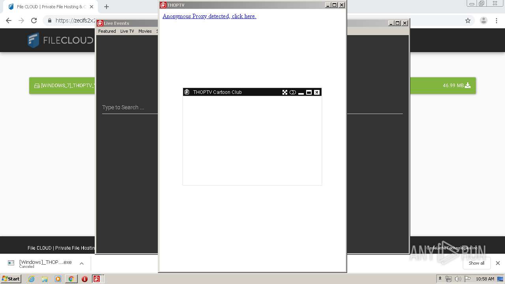Expand the canceled download options chevron
505x284 pixels.
click(82, 263)
